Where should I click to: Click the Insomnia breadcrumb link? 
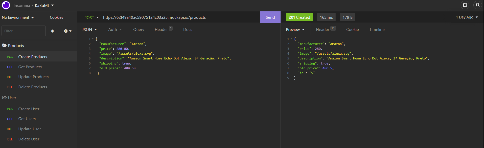(x=22, y=5)
